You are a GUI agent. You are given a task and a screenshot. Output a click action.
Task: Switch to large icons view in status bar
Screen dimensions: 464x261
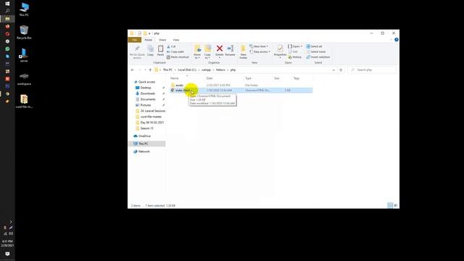click(396, 205)
